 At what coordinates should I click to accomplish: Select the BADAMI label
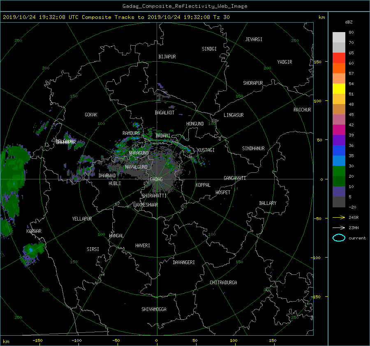163,136
